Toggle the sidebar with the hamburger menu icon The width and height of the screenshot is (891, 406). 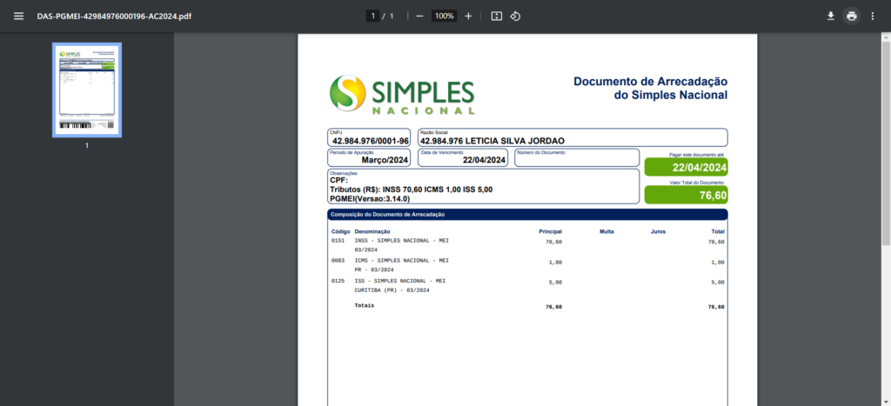[x=18, y=16]
